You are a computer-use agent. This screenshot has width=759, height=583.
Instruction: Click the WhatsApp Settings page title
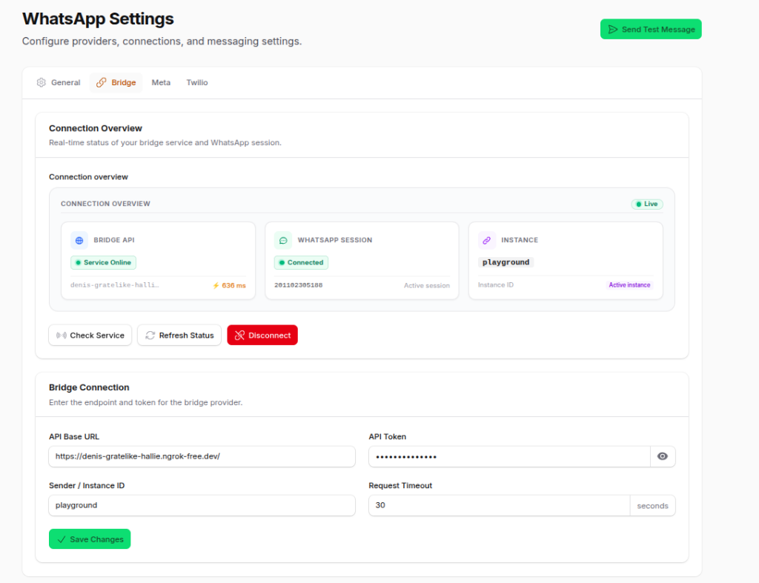point(98,19)
